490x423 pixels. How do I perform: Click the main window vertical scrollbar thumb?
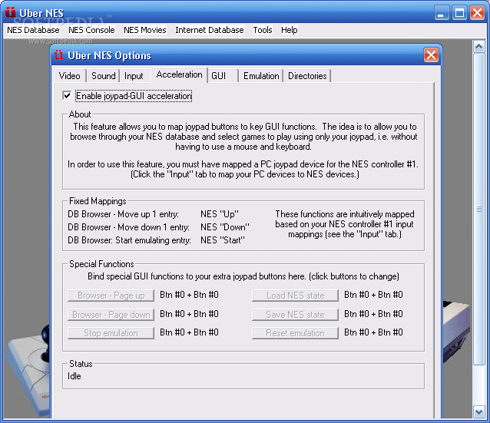[478, 209]
